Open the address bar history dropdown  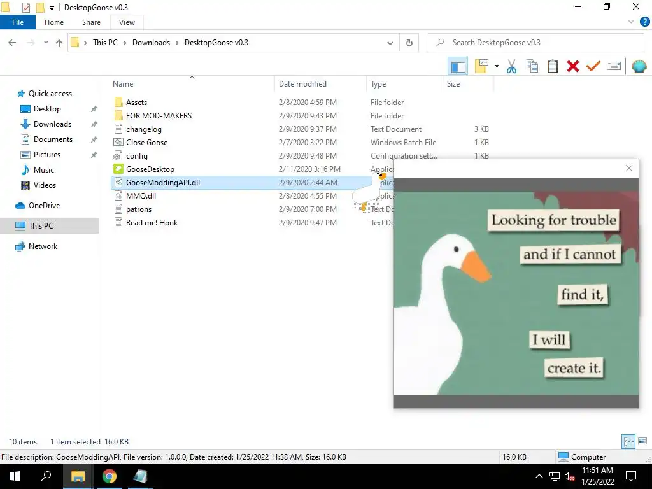pos(390,43)
